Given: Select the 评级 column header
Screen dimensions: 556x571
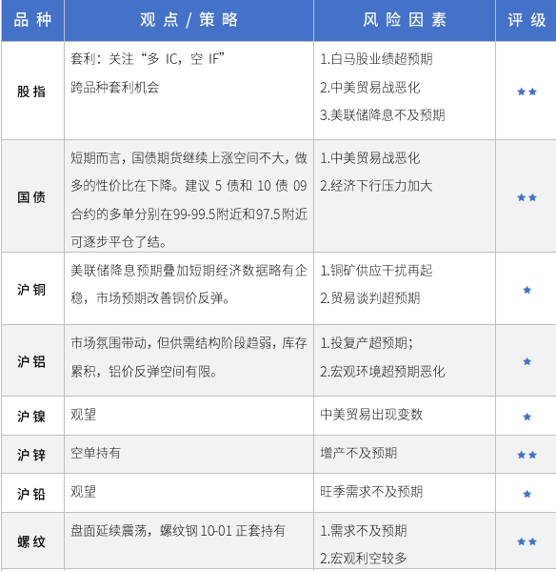Looking at the screenshot, I should coord(526,20).
